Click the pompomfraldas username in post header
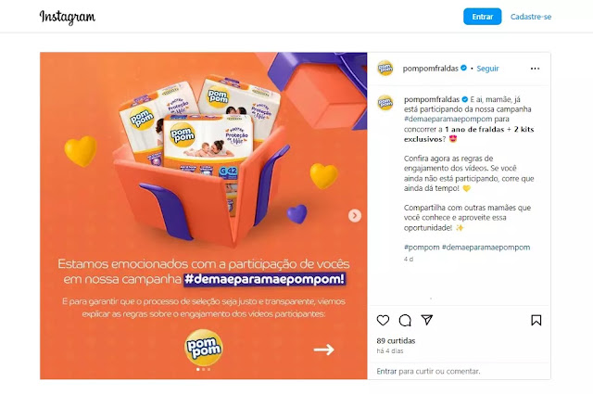The width and height of the screenshot is (593, 394). [430, 69]
